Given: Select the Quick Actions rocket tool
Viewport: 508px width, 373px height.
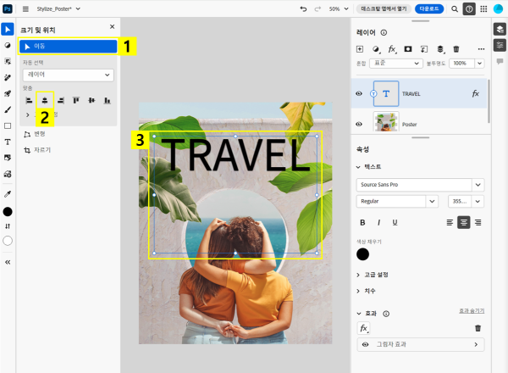Looking at the screenshot, I should click(8, 94).
